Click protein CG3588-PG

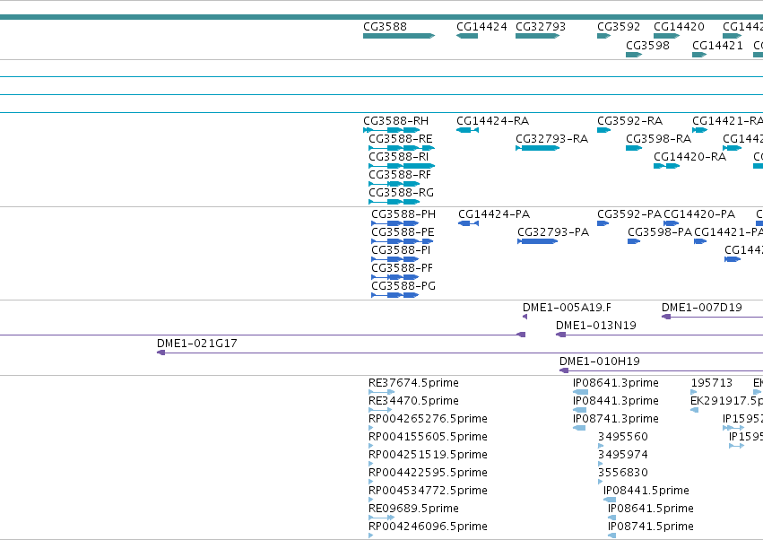click(x=395, y=295)
